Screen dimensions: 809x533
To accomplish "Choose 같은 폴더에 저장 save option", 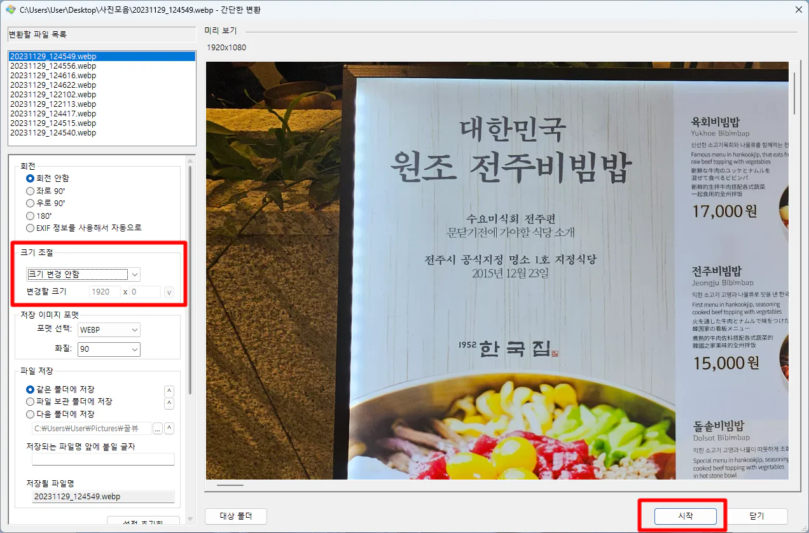I will pos(60,389).
